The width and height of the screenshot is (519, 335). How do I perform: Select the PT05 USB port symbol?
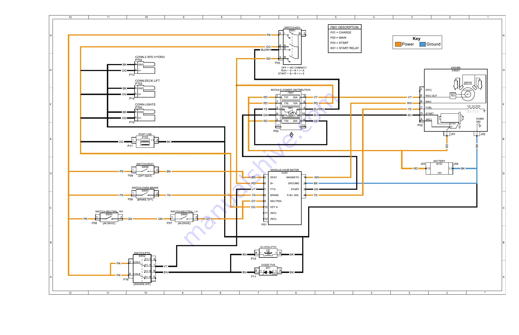pos(145,142)
